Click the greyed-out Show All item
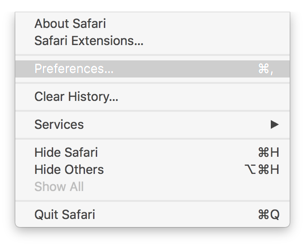Screen dimensions: 305x246 [59, 187]
